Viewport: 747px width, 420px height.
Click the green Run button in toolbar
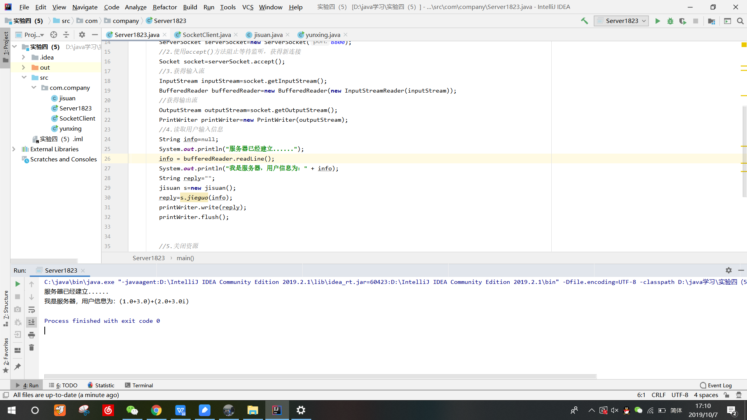(x=658, y=21)
